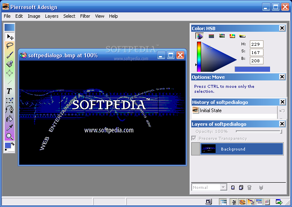The width and height of the screenshot is (292, 207).
Task: Click the blue foreground color swatch in the toolbox
Action: tap(8, 146)
